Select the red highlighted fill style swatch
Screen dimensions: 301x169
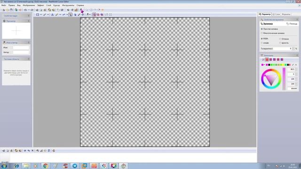267,60
